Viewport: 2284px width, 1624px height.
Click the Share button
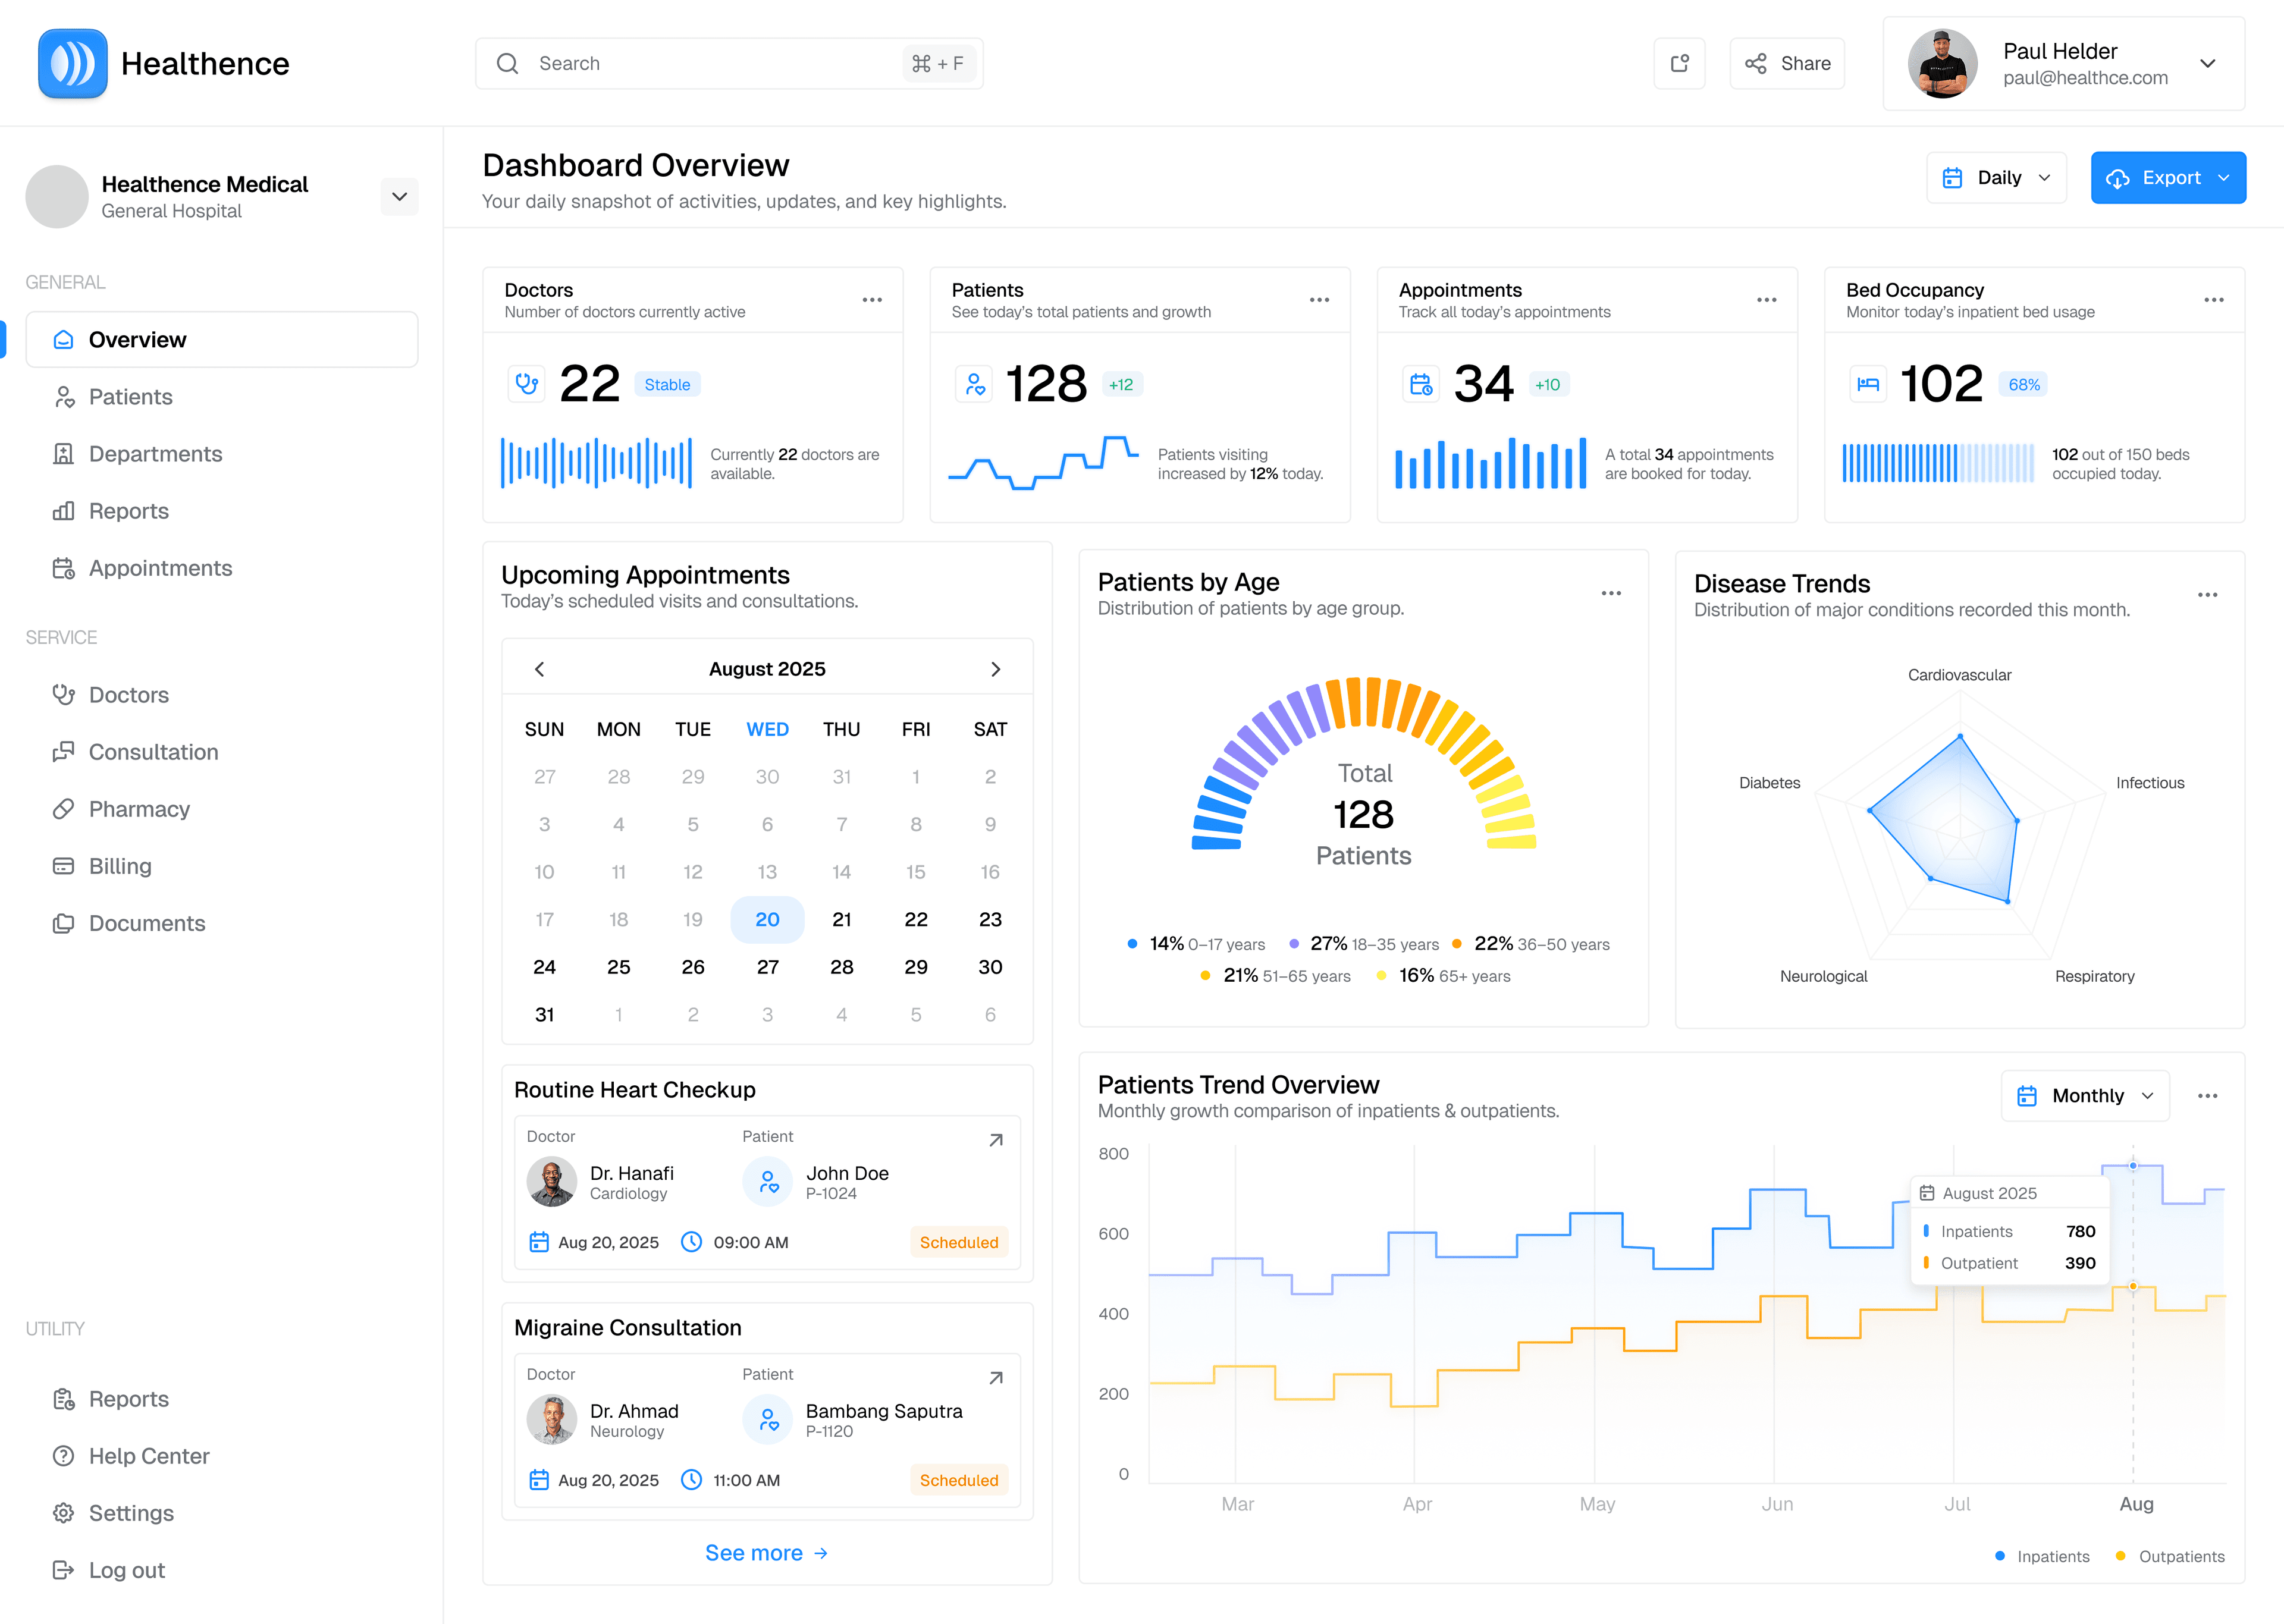1787,63
